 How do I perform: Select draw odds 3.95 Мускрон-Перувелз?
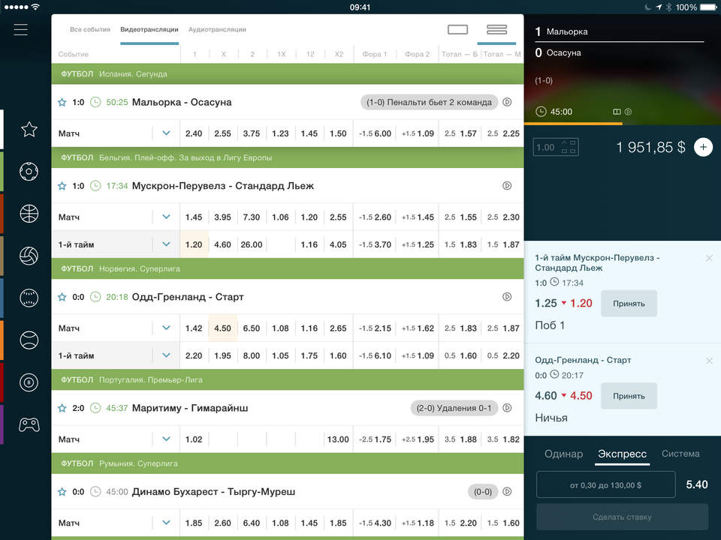coord(222,217)
